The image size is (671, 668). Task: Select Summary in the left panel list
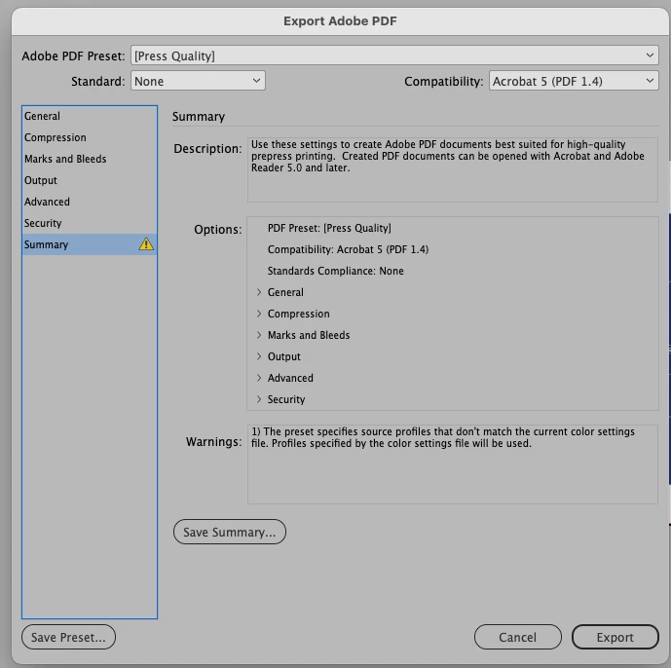tap(90, 244)
